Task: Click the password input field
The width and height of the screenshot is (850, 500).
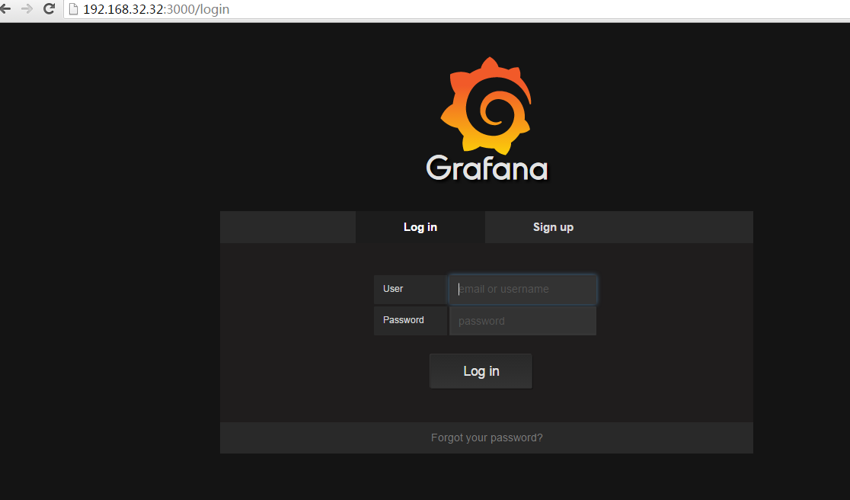Action: [522, 320]
